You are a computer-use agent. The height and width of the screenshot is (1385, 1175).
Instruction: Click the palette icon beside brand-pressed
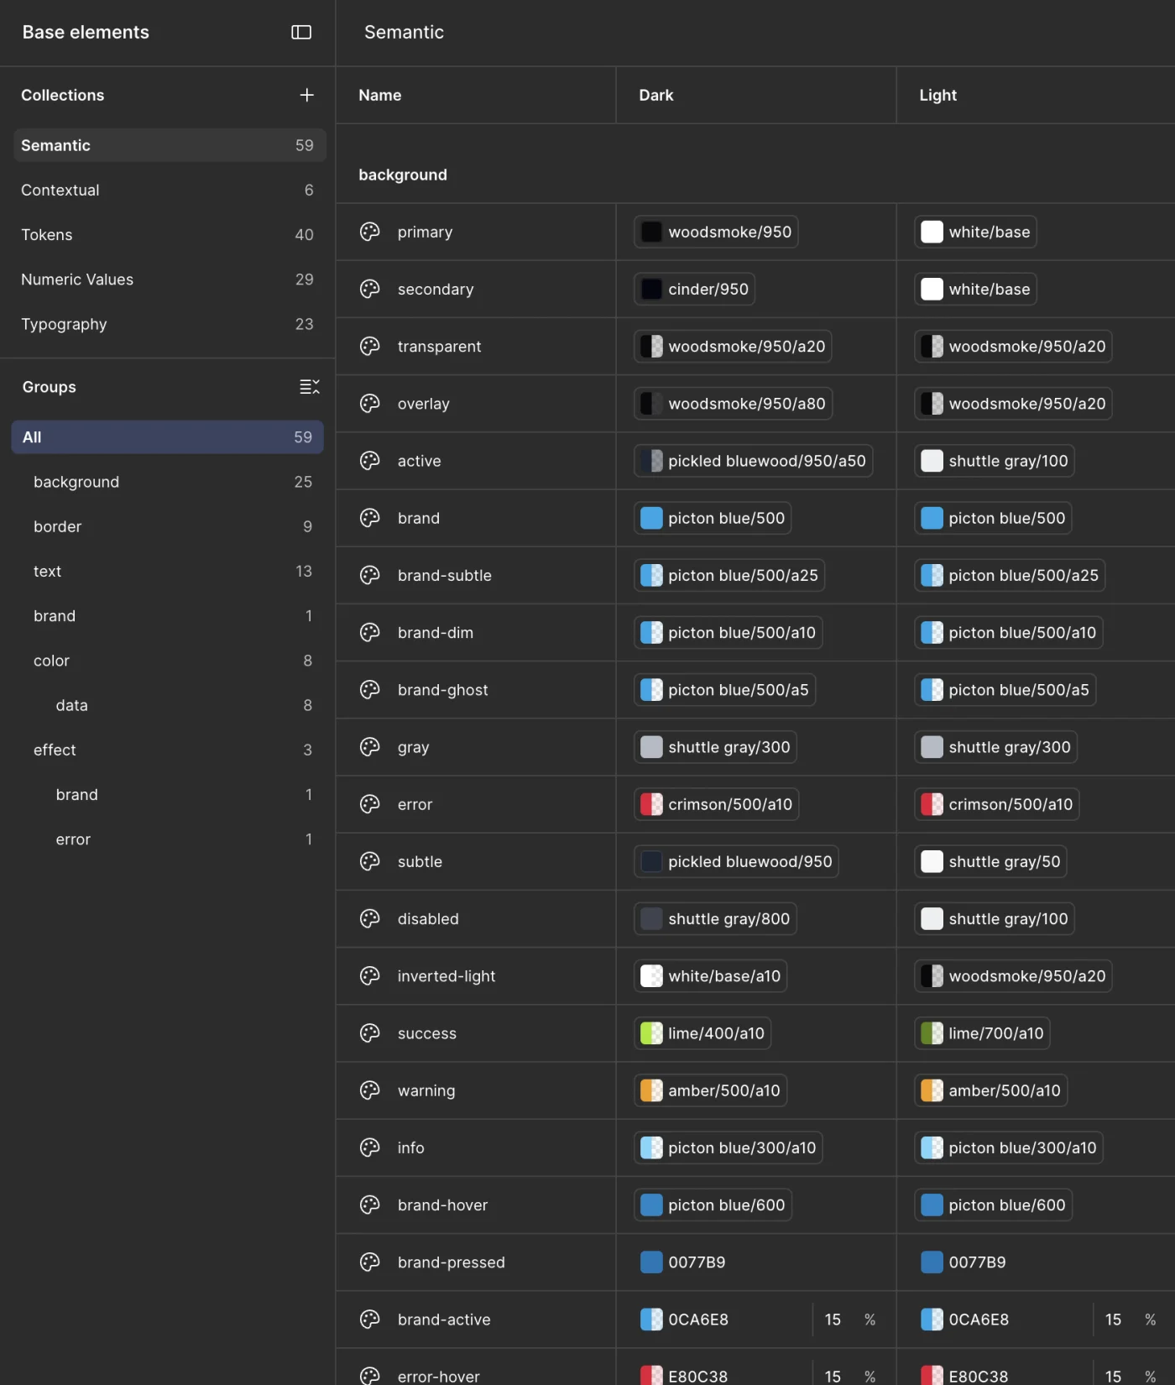pyautogui.click(x=370, y=1262)
